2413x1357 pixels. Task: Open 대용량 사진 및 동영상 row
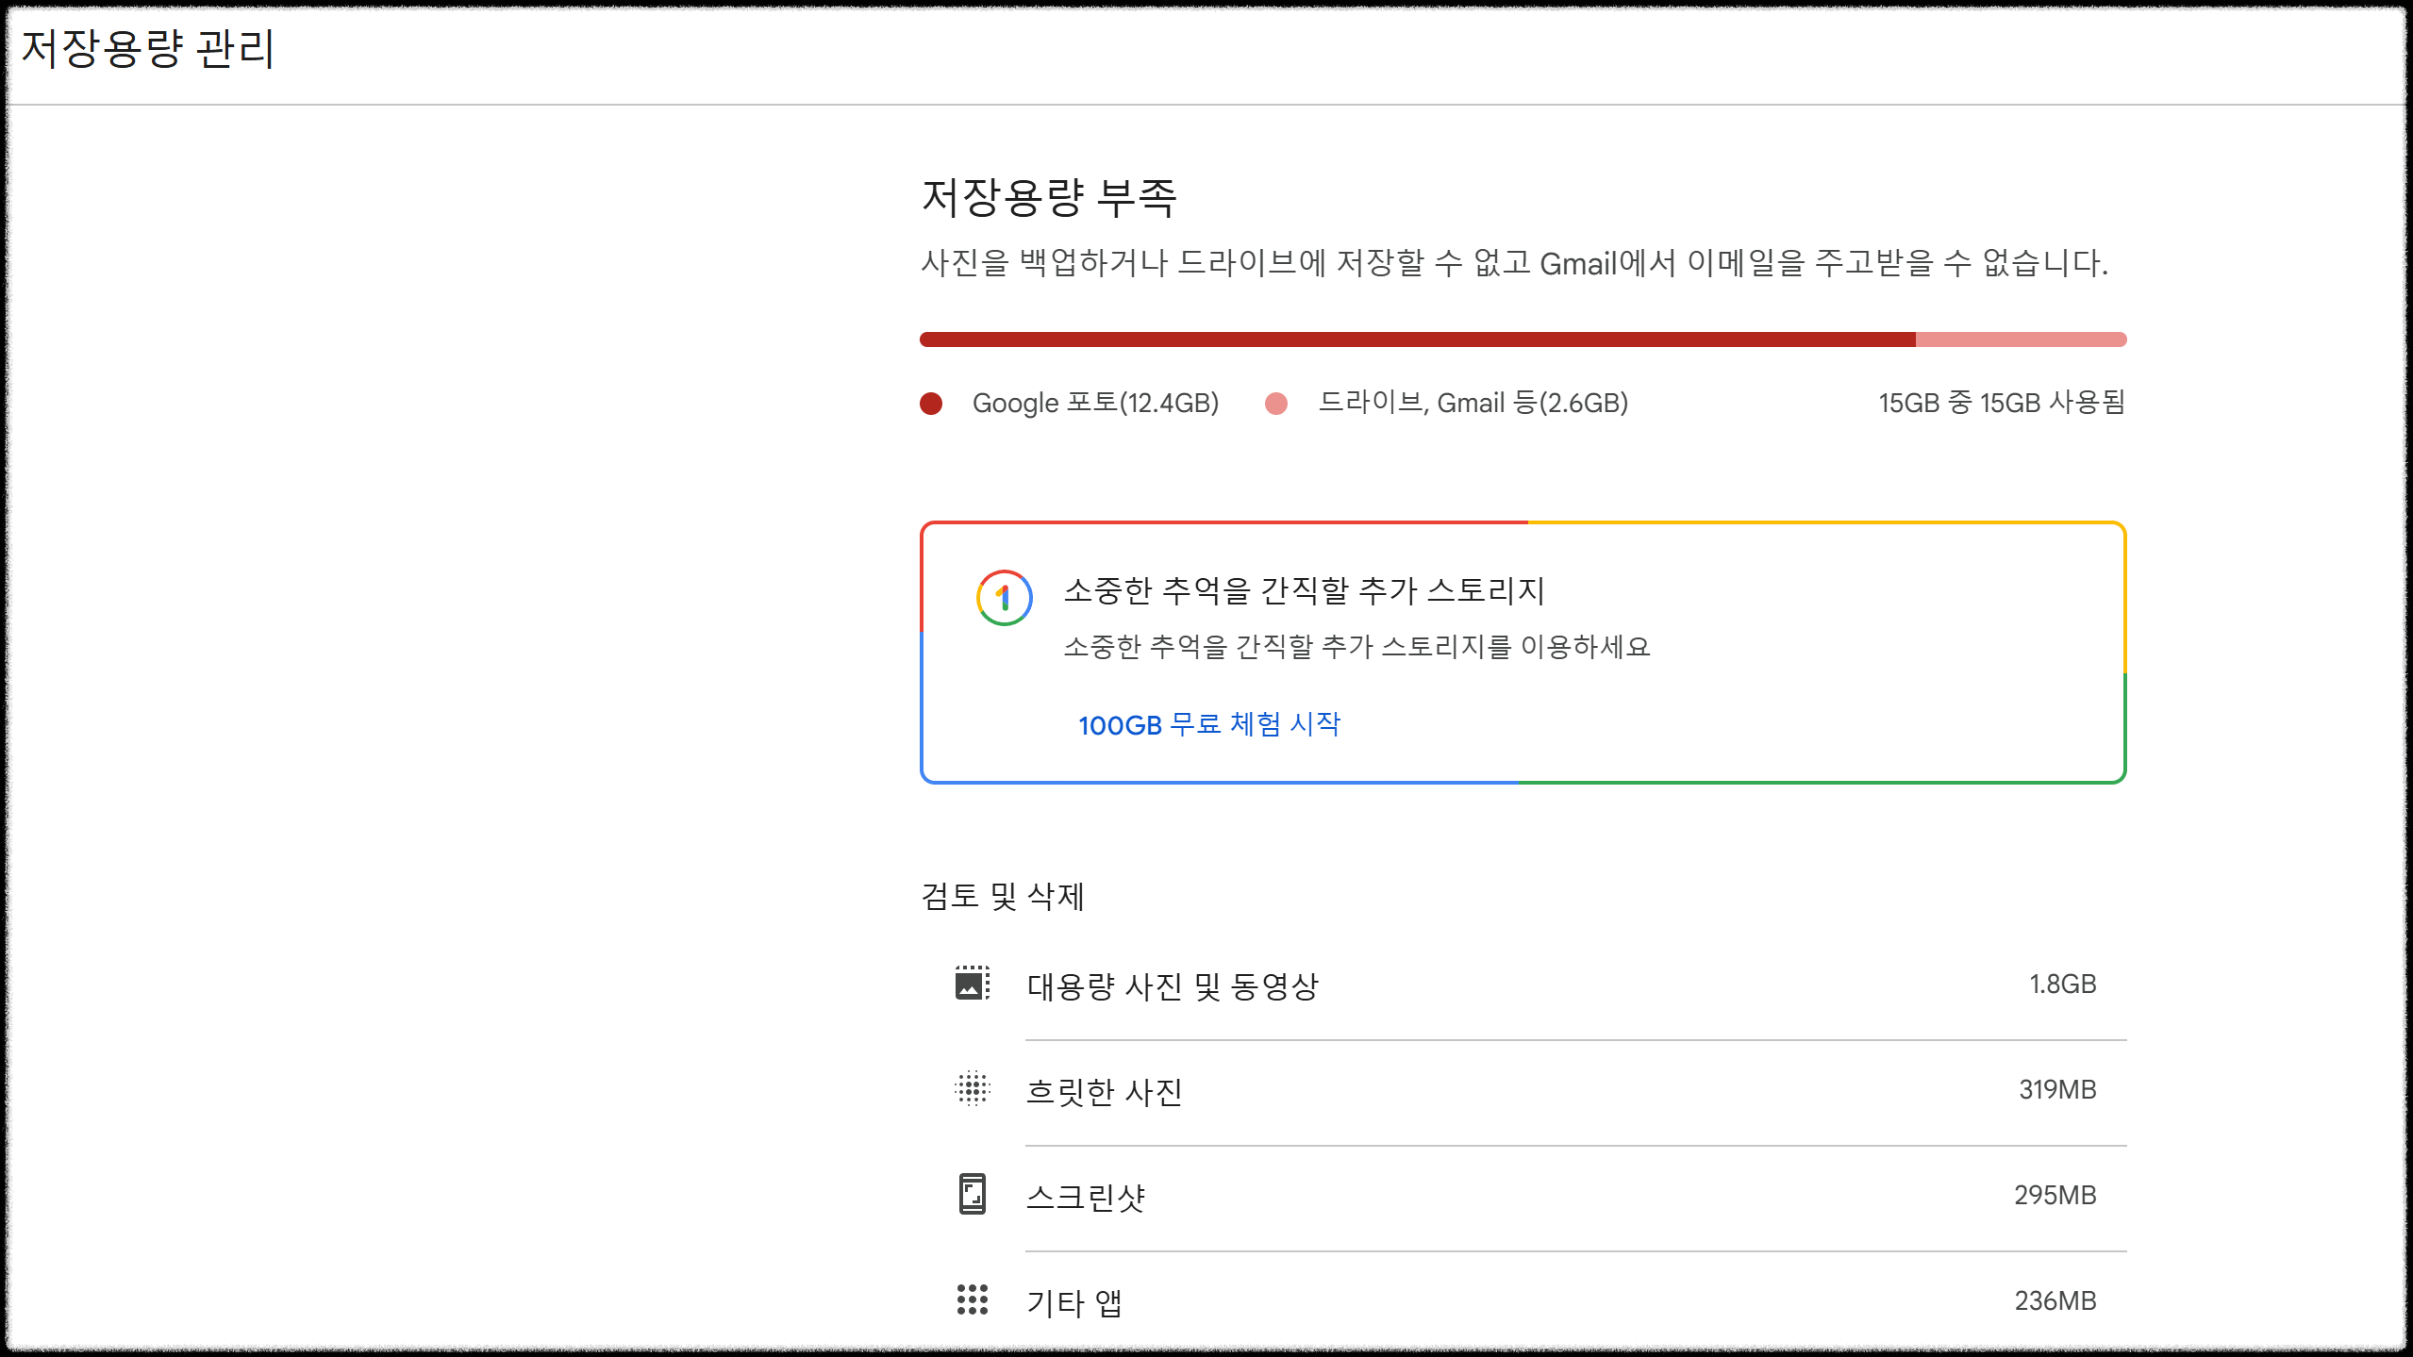(x=1173, y=986)
